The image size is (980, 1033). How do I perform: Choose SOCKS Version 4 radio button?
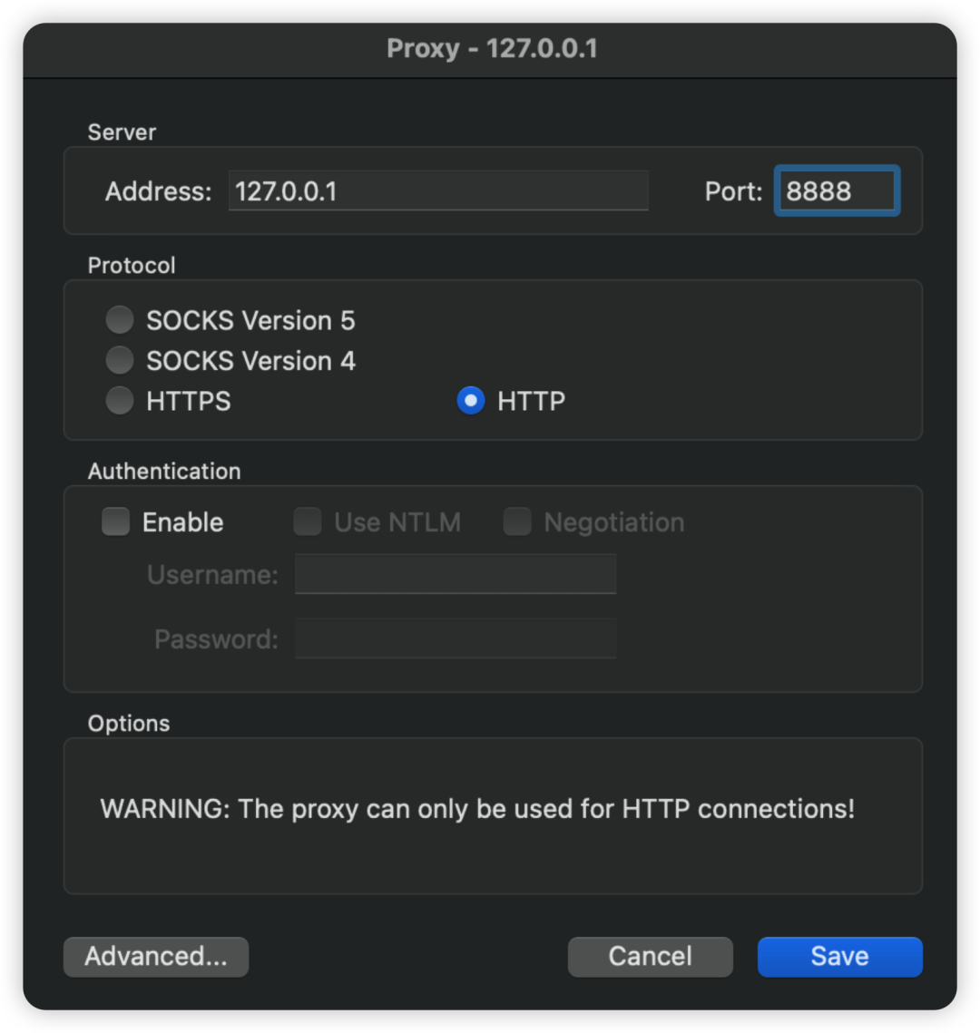120,361
